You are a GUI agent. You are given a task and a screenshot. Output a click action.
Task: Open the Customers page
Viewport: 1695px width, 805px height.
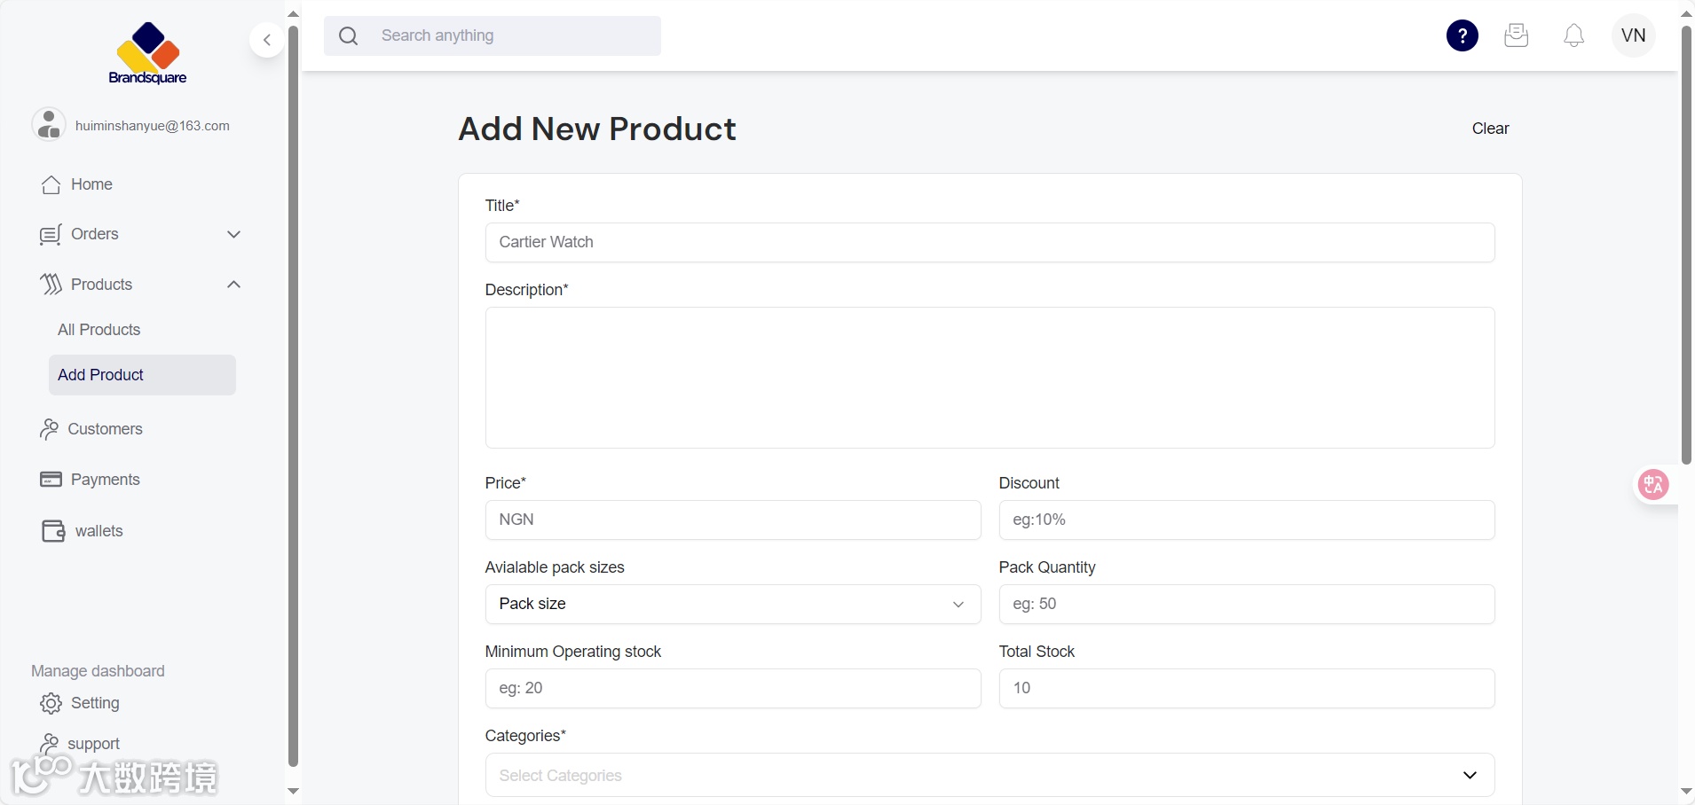click(105, 429)
